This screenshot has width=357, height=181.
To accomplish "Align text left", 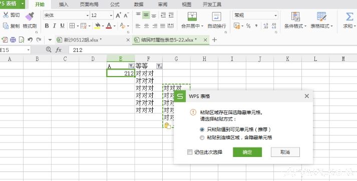I will [x=138, y=26].
